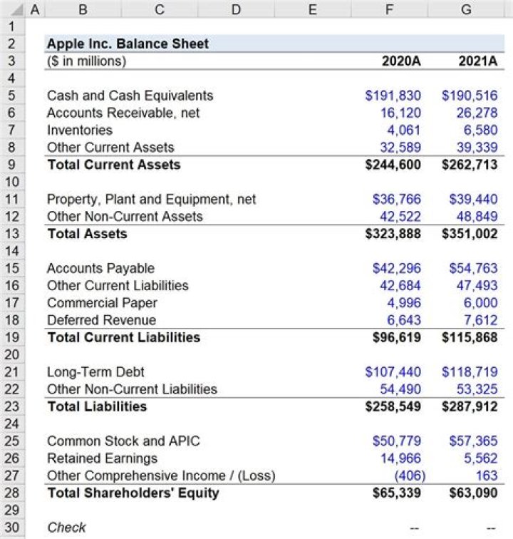Screen dimensions: 513x539
Task: Click the Check label in row 30
Action: click(x=66, y=528)
